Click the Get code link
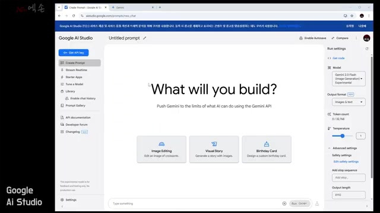 (x=338, y=58)
